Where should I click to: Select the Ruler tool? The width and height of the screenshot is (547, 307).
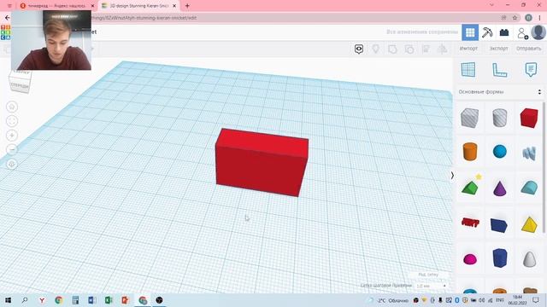499,70
